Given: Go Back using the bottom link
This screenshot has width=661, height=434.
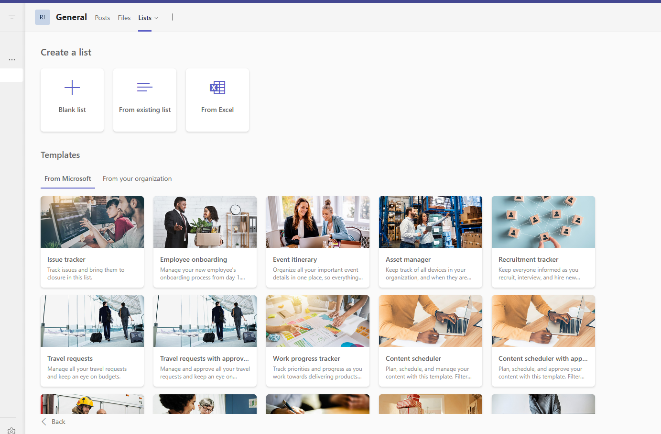Looking at the screenshot, I should click(54, 422).
